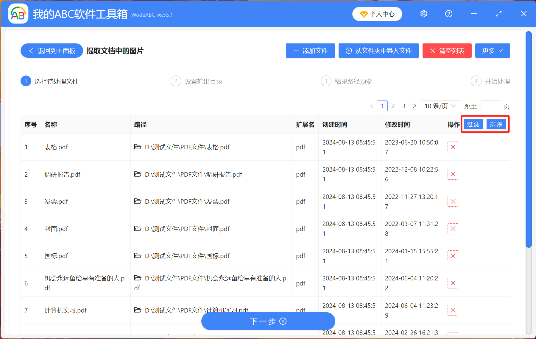Viewport: 536px width, 339px height.
Task: Click the folder icon beside 国标.pdf path
Action: pos(137,256)
